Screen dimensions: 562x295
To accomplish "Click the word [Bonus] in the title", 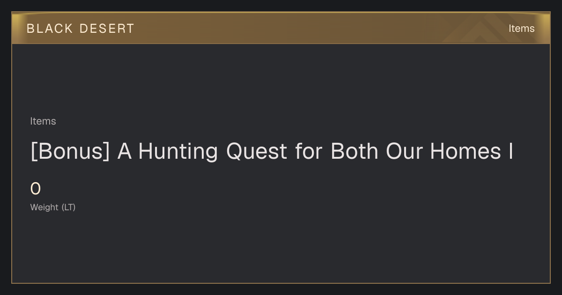I will tap(70, 152).
